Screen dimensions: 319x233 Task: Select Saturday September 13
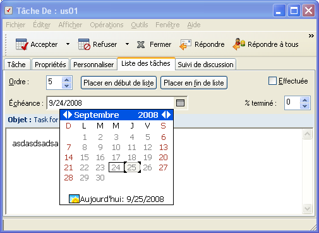[164, 147]
